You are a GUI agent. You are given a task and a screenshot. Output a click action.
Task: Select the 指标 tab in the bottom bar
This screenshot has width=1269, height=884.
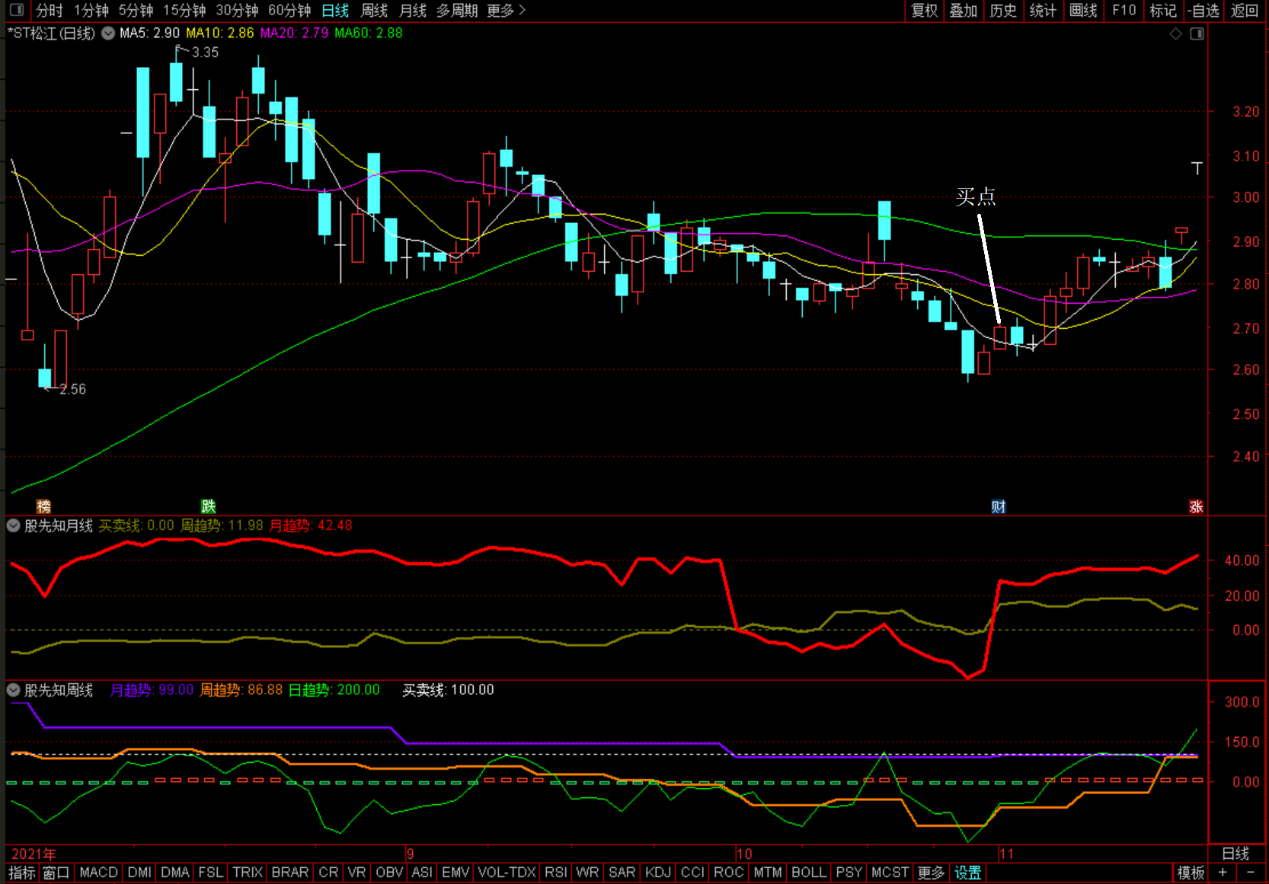22,873
